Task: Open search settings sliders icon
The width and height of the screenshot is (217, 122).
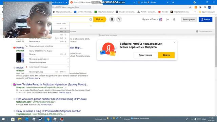Action: [119, 20]
